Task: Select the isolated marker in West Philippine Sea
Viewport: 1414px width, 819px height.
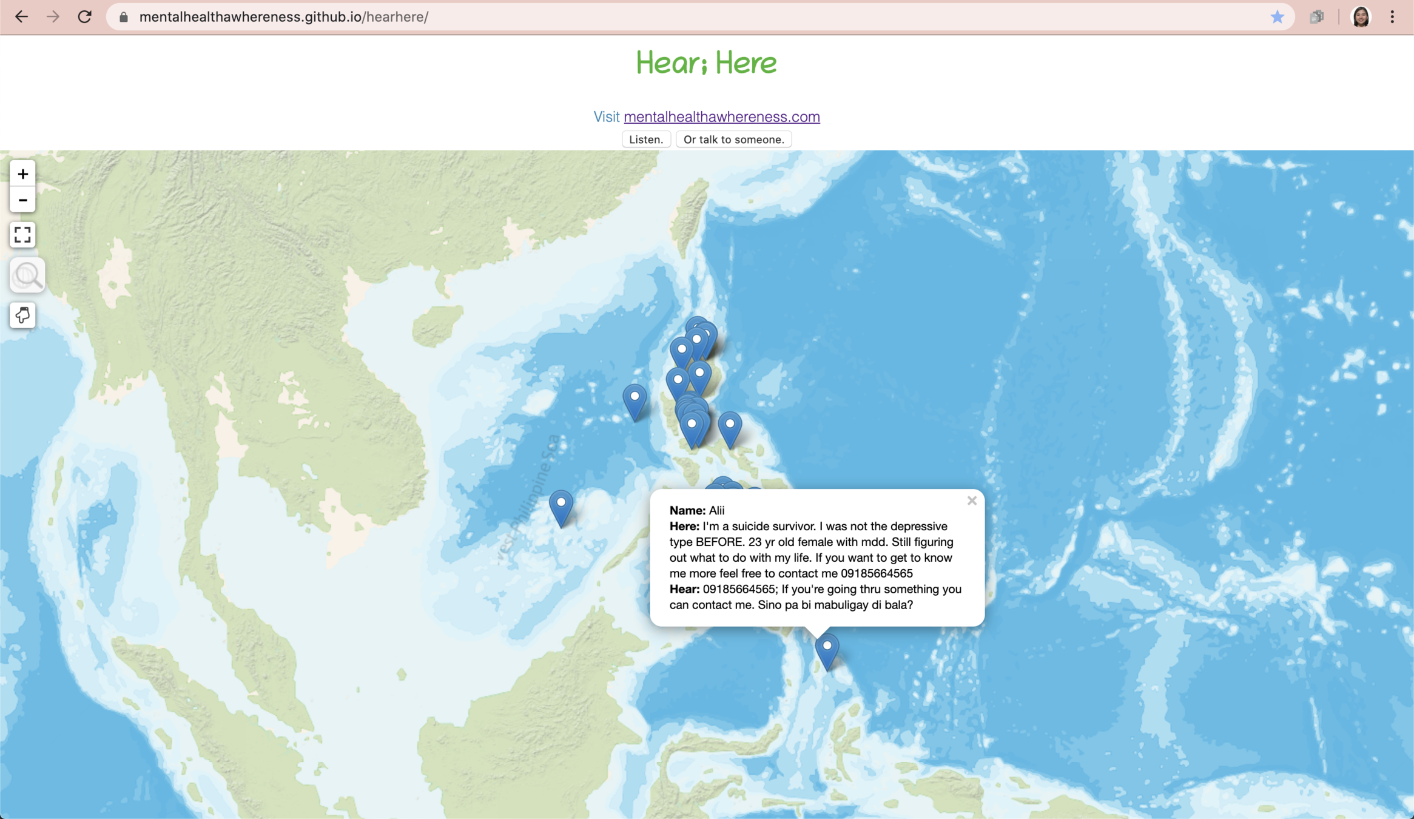Action: [561, 507]
